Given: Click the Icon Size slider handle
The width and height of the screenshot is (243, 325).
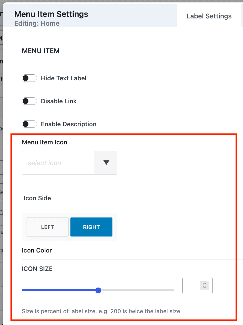Looking at the screenshot, I should pos(98,290).
